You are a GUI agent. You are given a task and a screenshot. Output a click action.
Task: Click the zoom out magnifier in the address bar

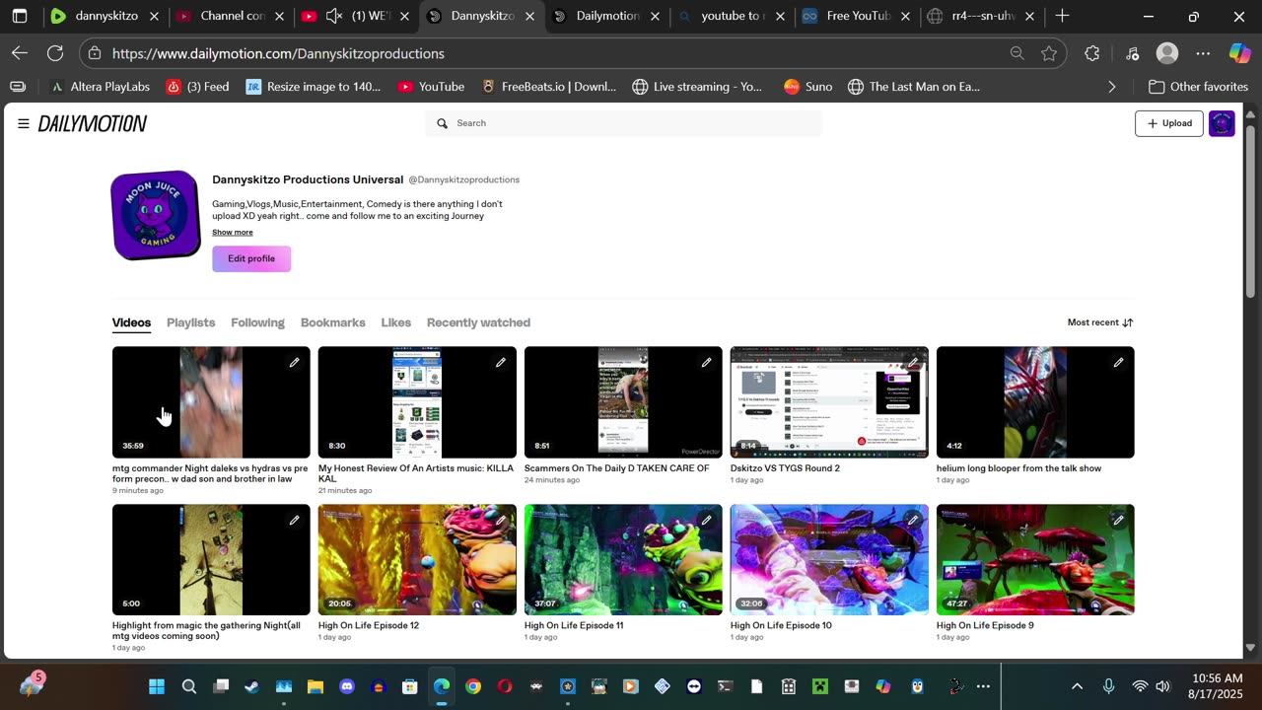[1017, 53]
